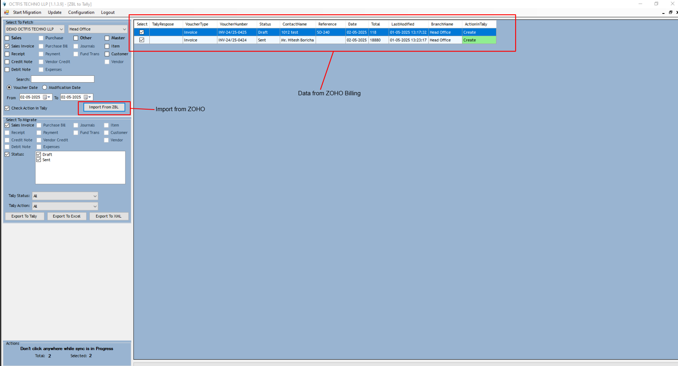Expand the DEMO OCTFIS TECHNO LLP company dropdown
Screen dimensions: 678x366
coord(61,29)
